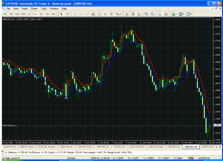Switch timeframe to M1
Viewport: 223px width, 161px height.
(x=5, y=14)
